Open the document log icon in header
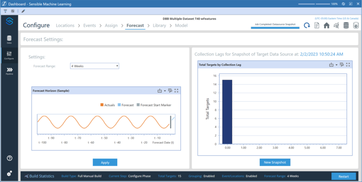362x182 pixels. [x=317, y=25]
